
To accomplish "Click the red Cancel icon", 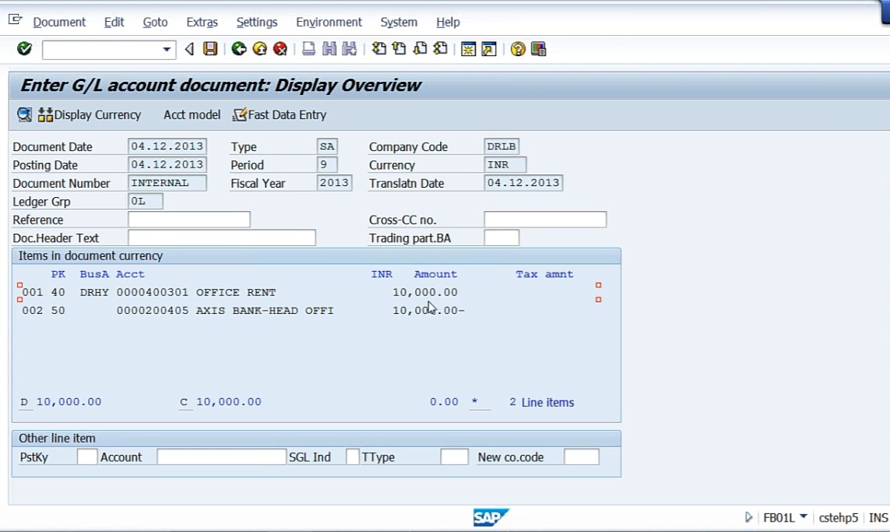I will [280, 49].
